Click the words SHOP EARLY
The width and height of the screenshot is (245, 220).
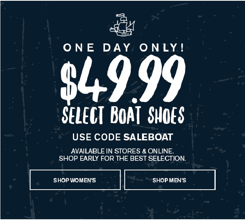77,158
